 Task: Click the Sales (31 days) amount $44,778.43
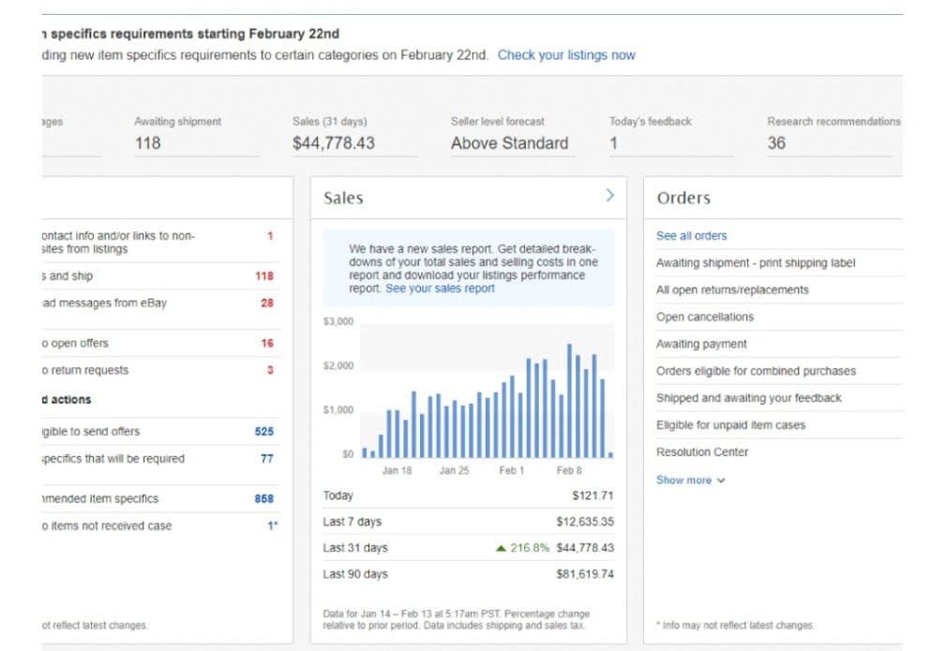tap(334, 143)
